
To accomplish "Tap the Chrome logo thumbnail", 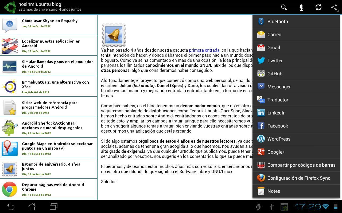I will click(x=10, y=189).
